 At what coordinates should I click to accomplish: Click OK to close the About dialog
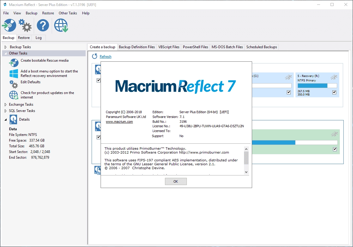click(176, 181)
